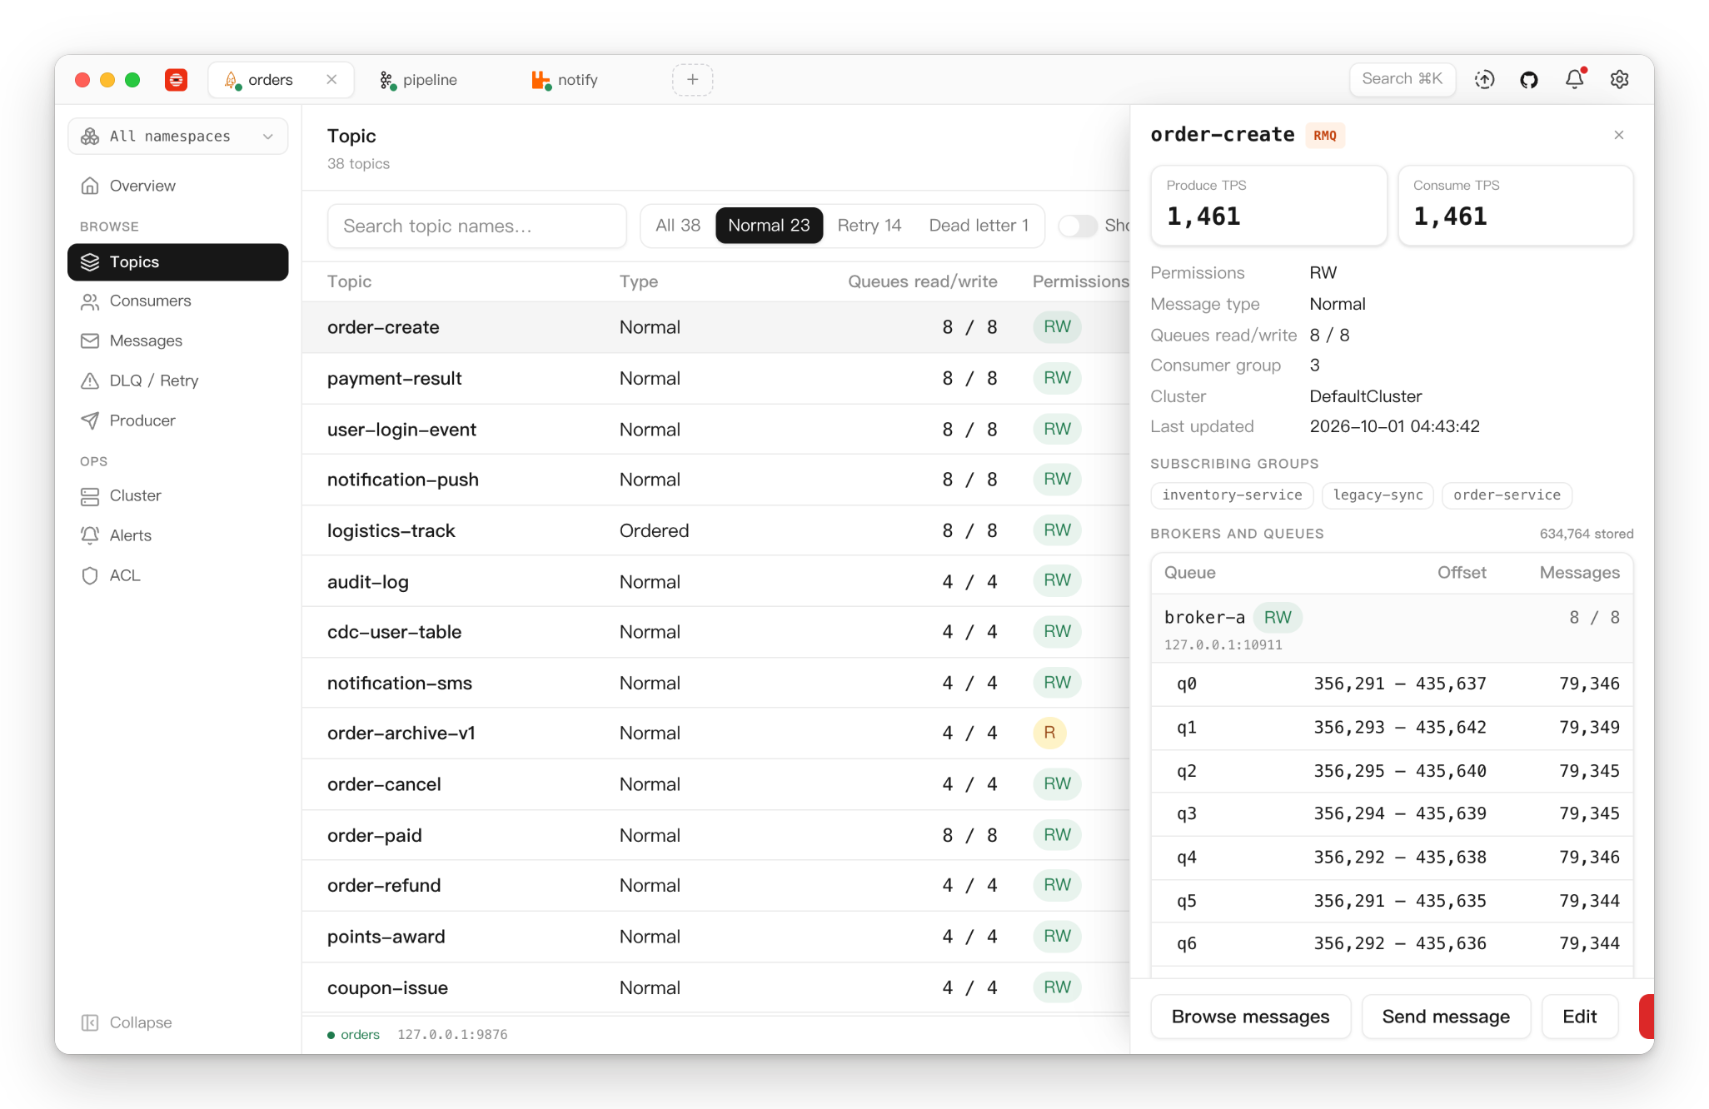The width and height of the screenshot is (1709, 1109).
Task: Click Edit button in detail panel
Action: coord(1580,1017)
